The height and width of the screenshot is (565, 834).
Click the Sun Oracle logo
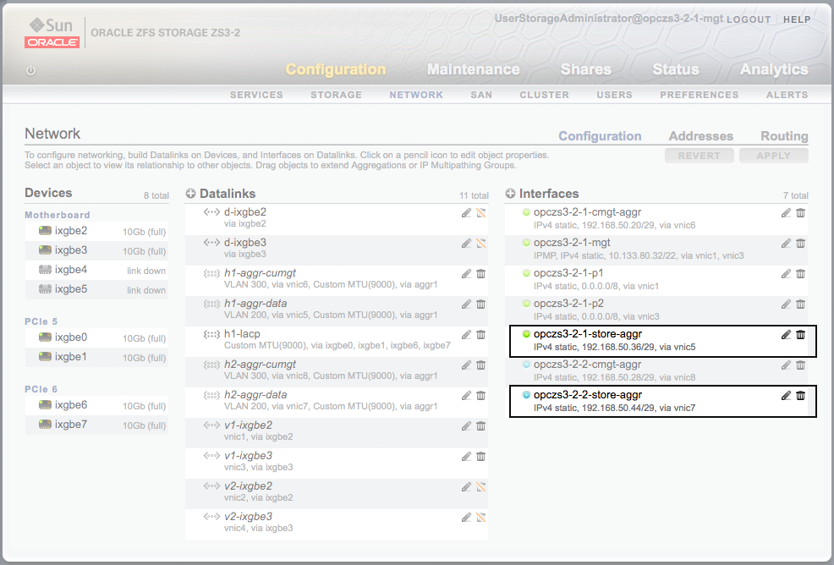click(52, 32)
